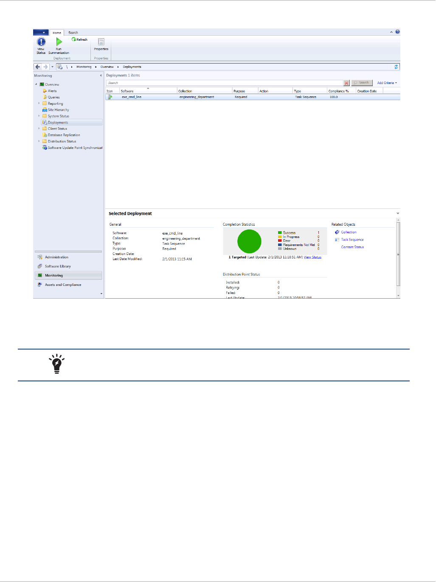Switch to the Home ribbon tab

click(57, 33)
